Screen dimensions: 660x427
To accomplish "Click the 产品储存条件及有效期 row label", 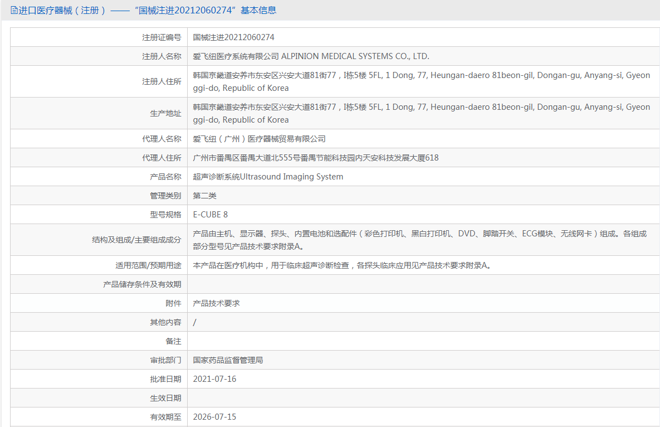I will click(142, 284).
